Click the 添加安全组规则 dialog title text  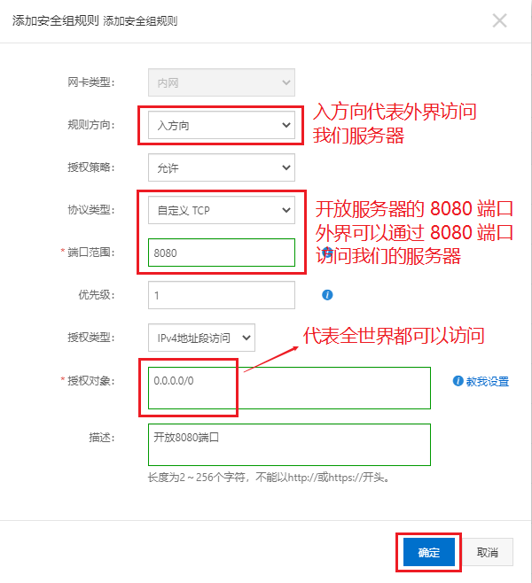95,21
